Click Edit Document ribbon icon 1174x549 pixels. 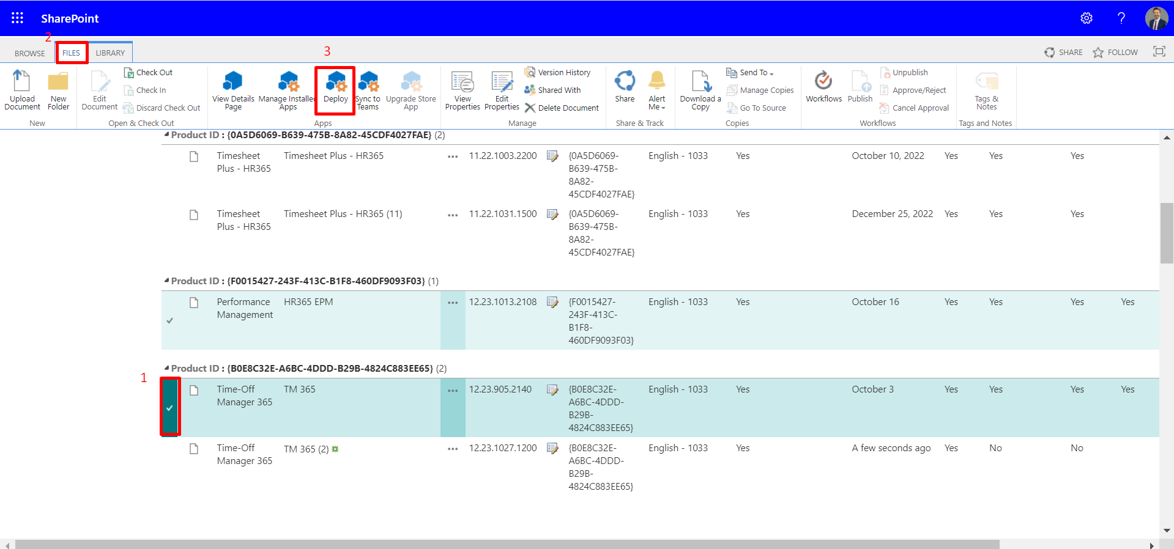click(x=99, y=90)
